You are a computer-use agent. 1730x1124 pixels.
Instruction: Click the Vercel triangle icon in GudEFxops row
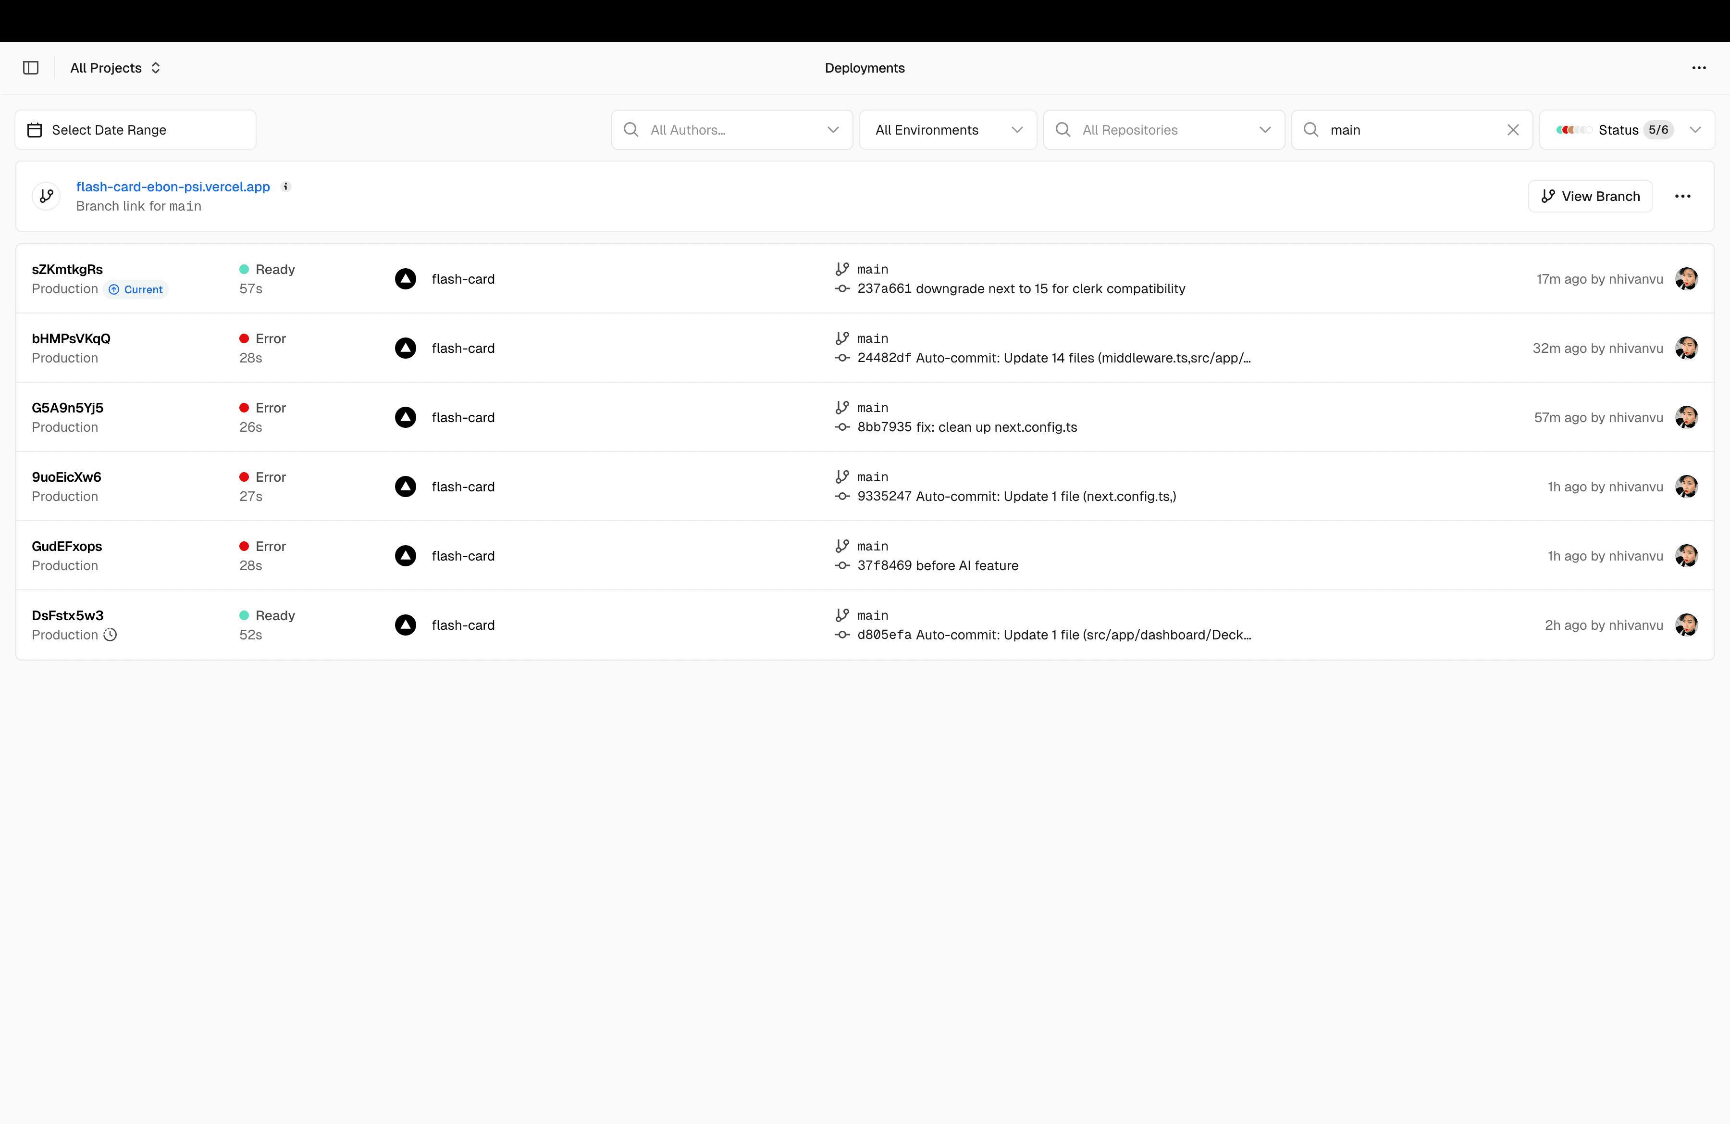click(406, 556)
